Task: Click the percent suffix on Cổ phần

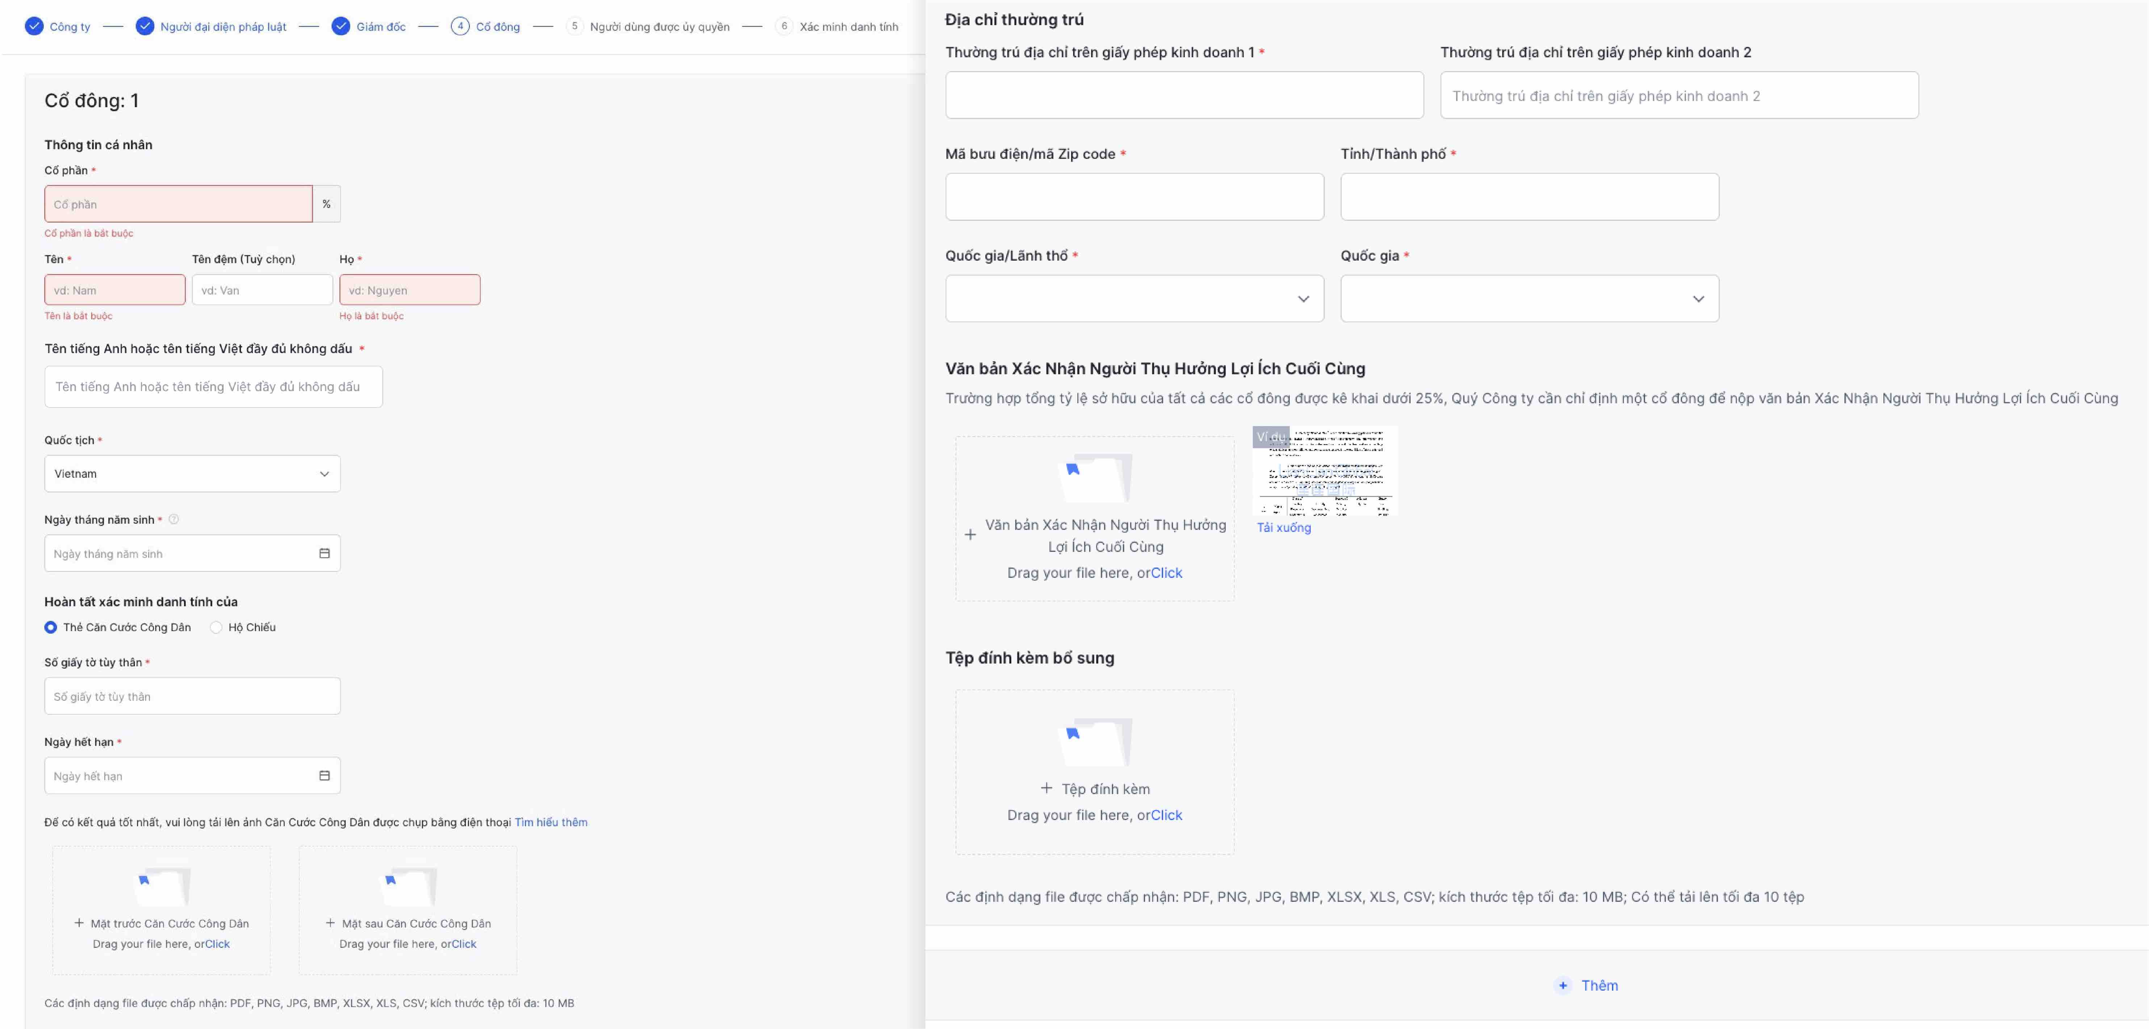Action: [x=326, y=203]
